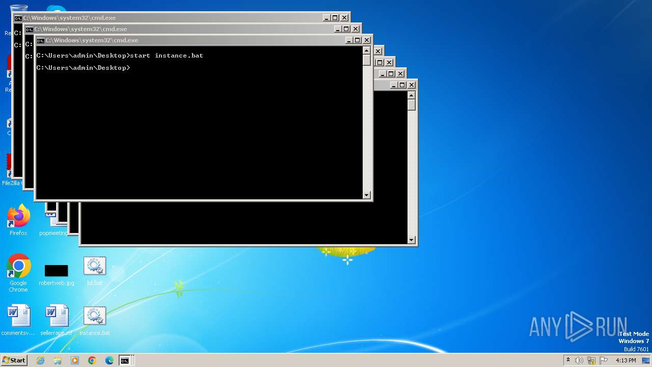Image resolution: width=652 pixels, height=367 pixels.
Task: Close the second cmd.exe window
Action: (x=356, y=29)
